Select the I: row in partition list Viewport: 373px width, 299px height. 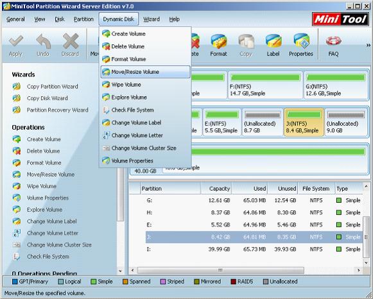click(x=254, y=250)
